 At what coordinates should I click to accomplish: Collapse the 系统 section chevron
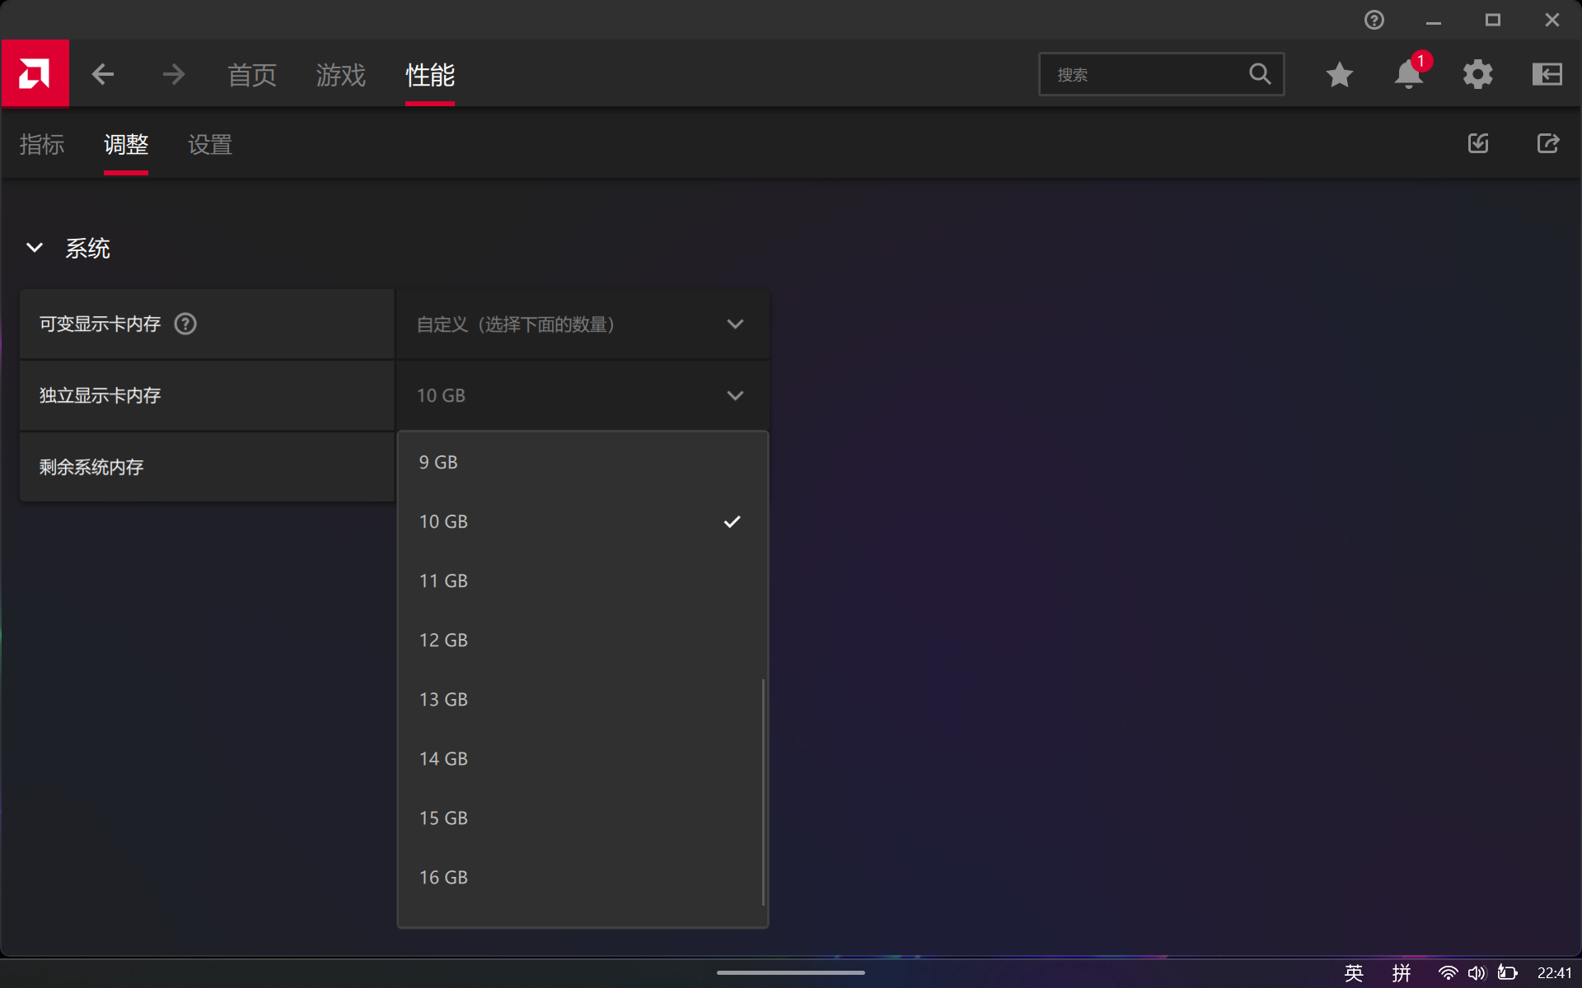[x=35, y=248]
